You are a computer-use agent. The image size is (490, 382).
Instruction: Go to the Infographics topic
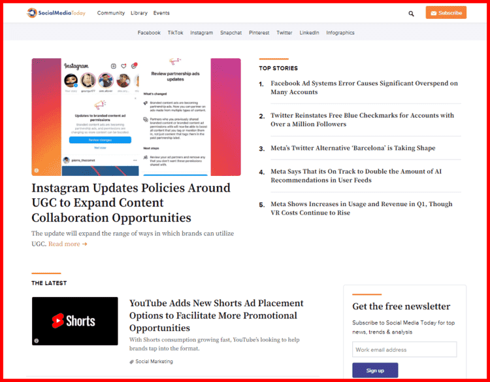pyautogui.click(x=340, y=33)
